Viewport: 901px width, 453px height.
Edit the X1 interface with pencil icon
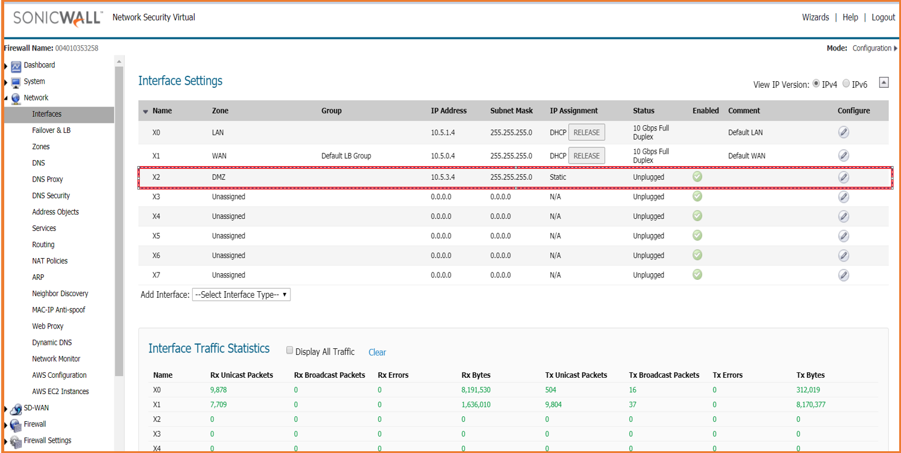844,156
